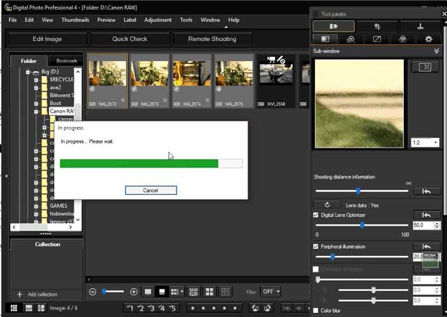Click the sub-window position display icon
Image resolution: width=447 pixels, height=317 pixels.
[x=425, y=67]
